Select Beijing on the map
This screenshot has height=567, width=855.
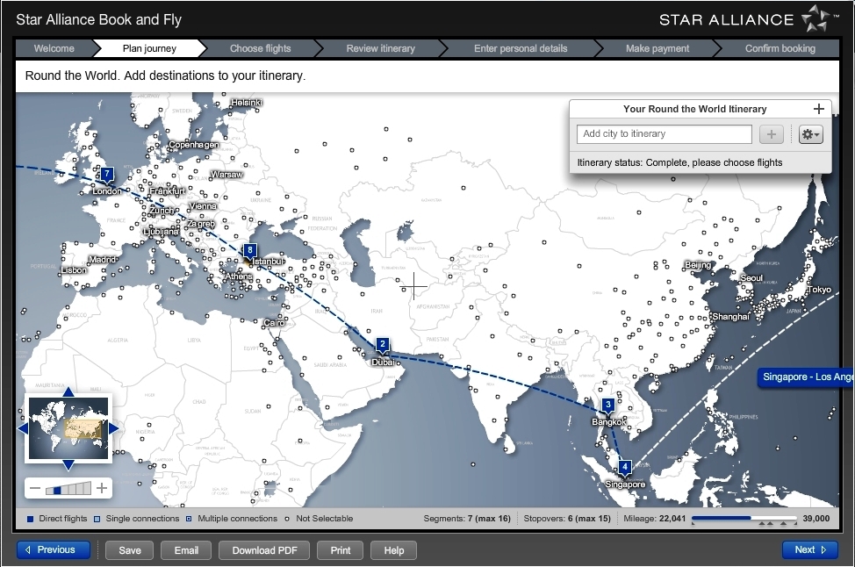tap(698, 265)
